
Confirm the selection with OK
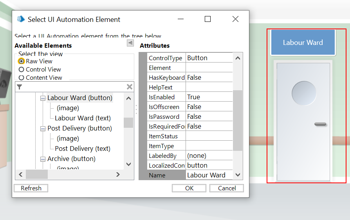tap(189, 188)
